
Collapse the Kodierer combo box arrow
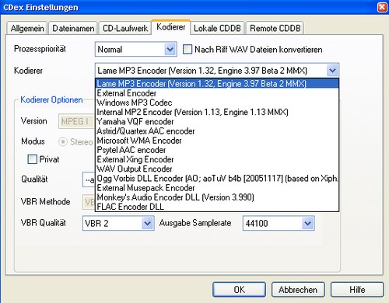click(x=332, y=71)
